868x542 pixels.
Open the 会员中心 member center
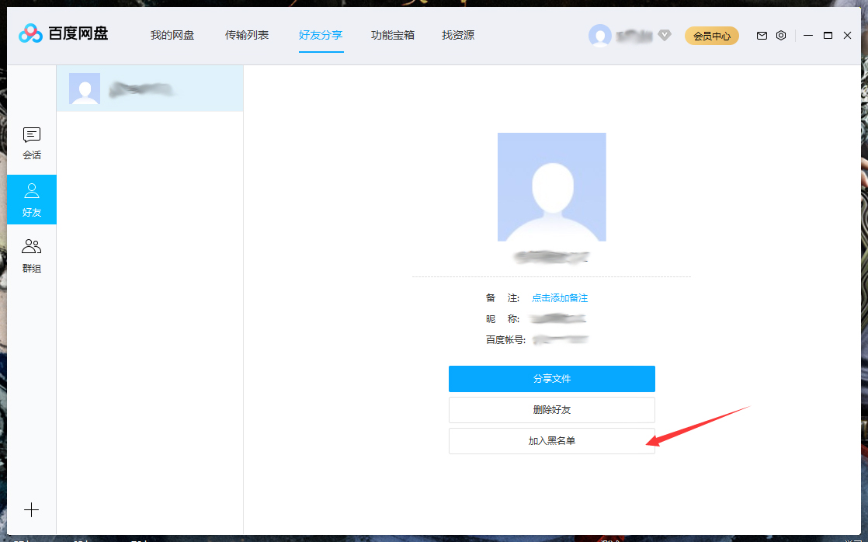[711, 35]
